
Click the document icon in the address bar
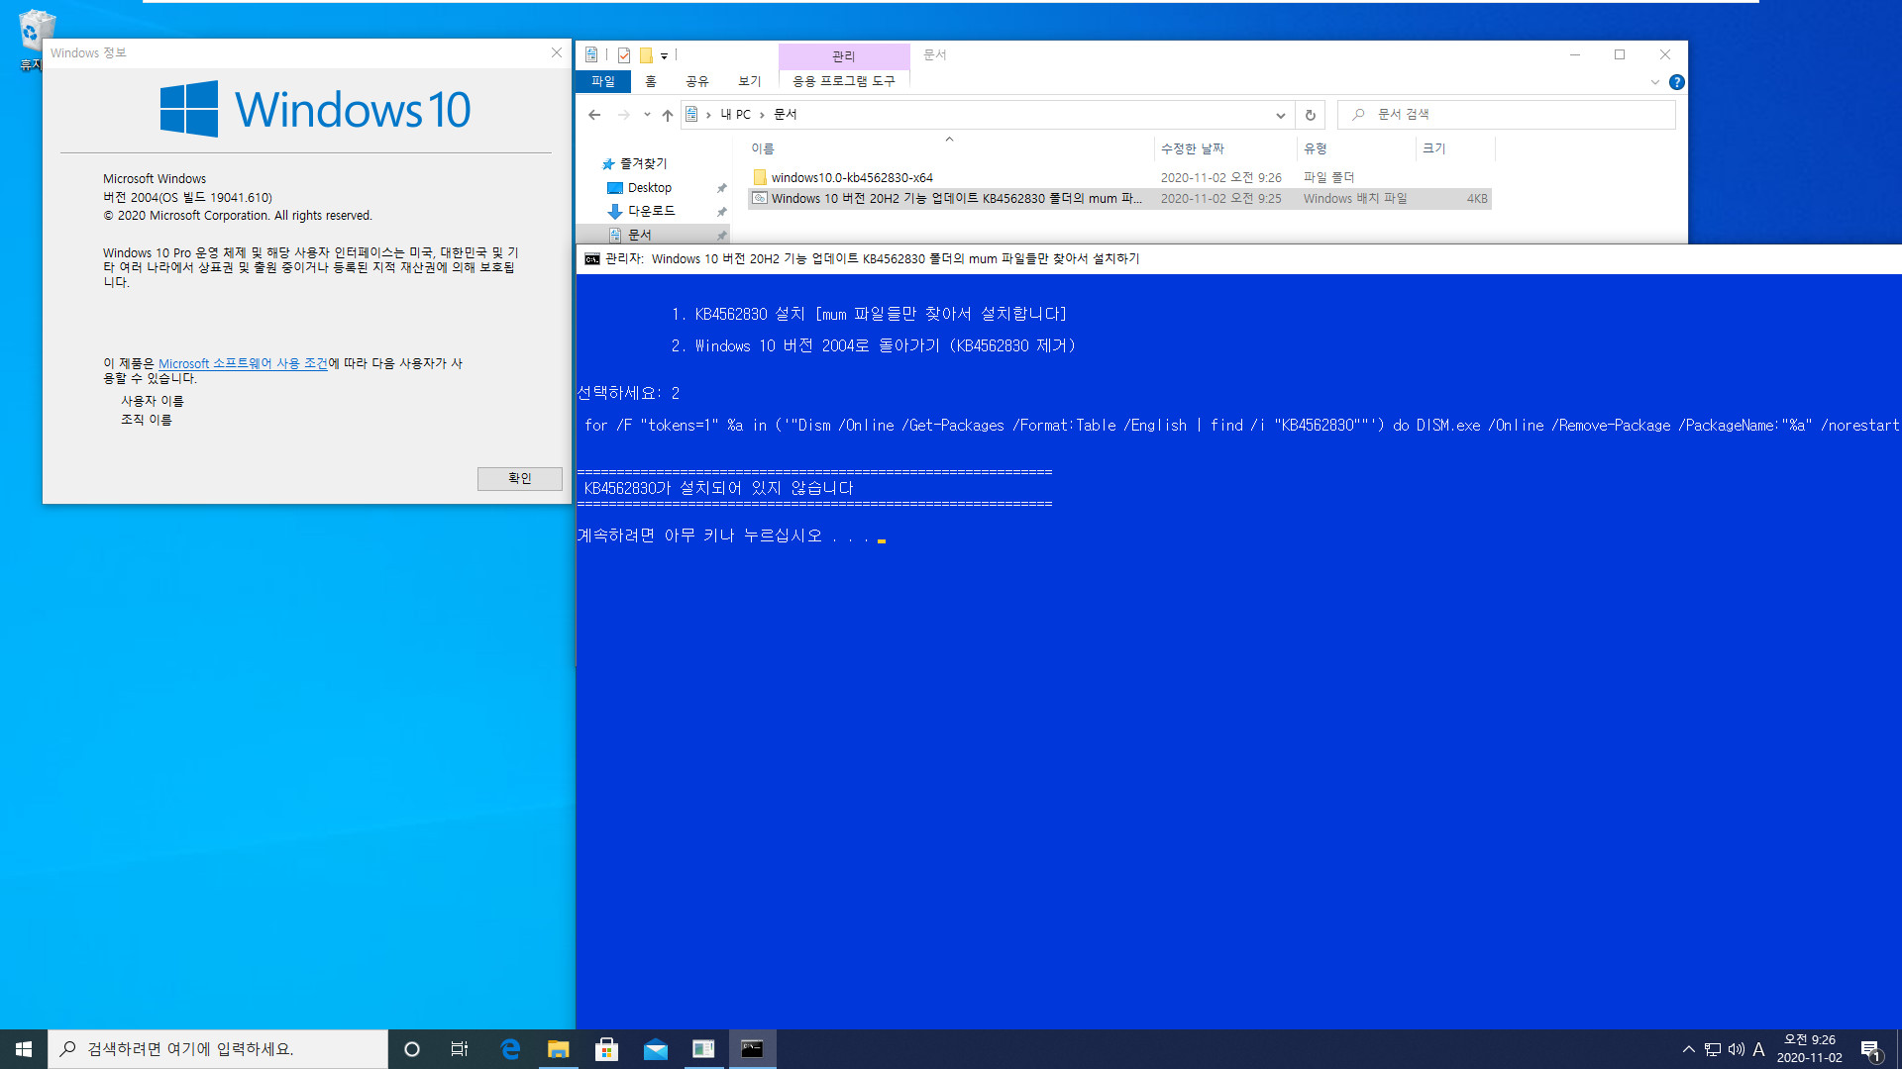[691, 115]
